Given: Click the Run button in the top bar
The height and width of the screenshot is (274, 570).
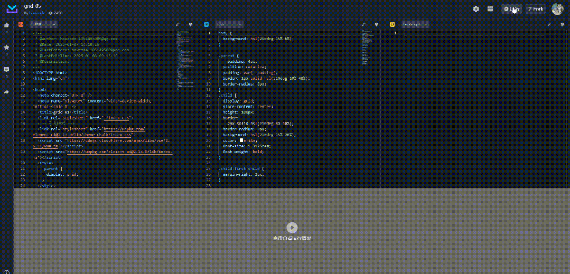Looking at the screenshot, I should (512, 9).
